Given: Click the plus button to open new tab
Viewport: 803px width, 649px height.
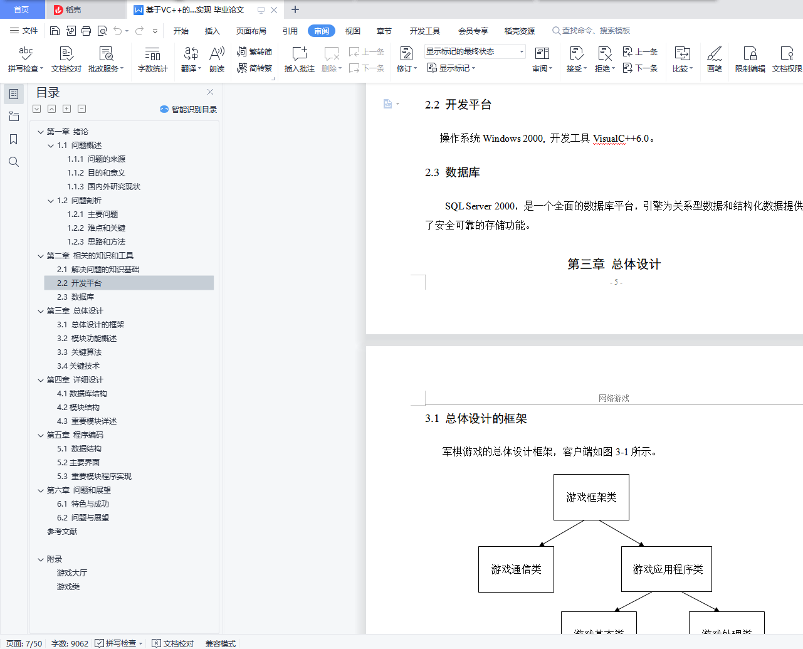Looking at the screenshot, I should pos(295,9).
